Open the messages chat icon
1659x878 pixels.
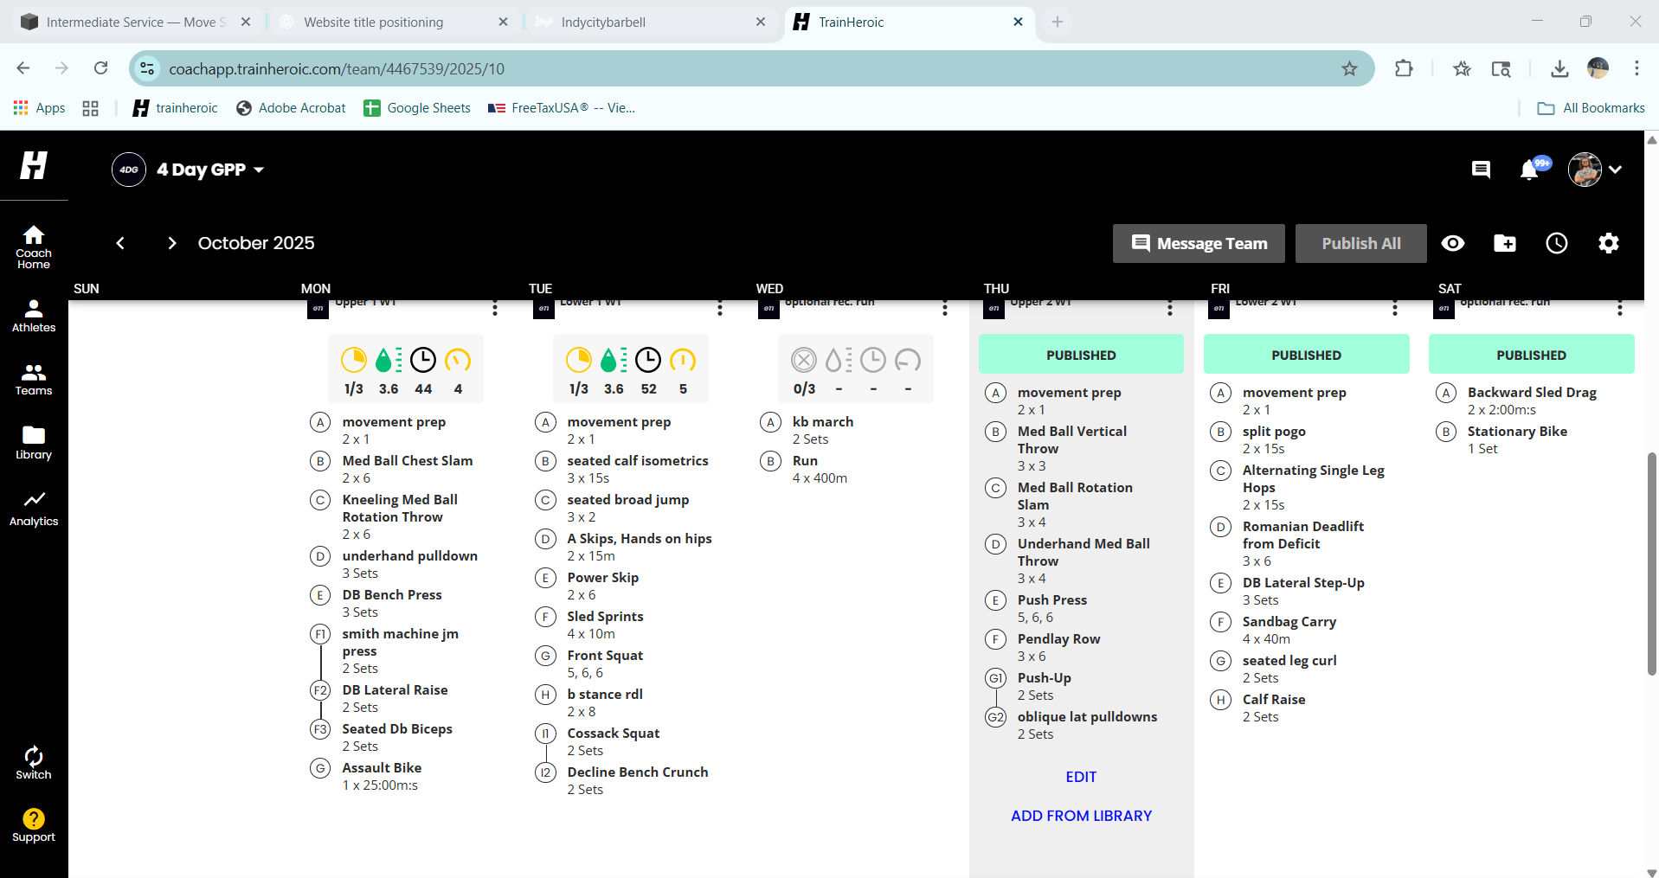(1481, 170)
